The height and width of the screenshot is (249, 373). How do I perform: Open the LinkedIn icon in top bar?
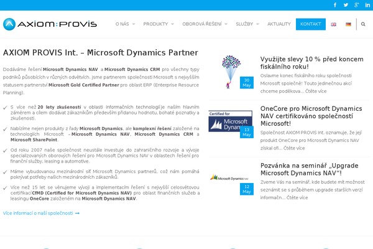(367, 5)
